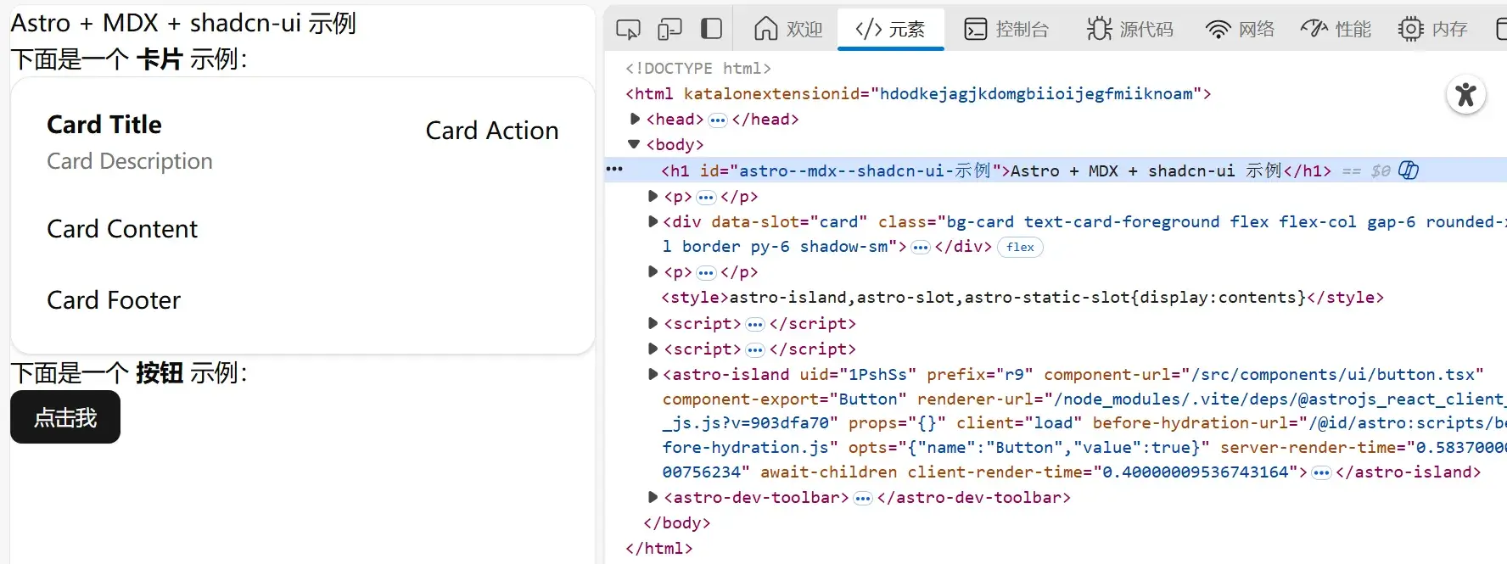Click the Card Title heading
1507x564 pixels.
104,125
